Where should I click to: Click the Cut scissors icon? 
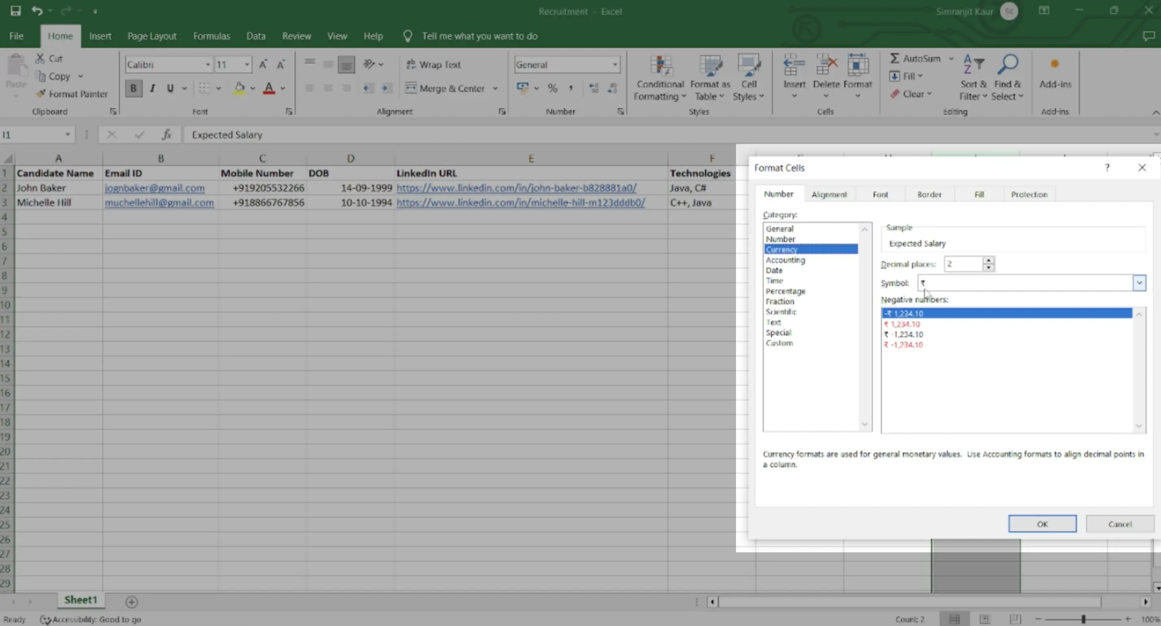[x=40, y=59]
